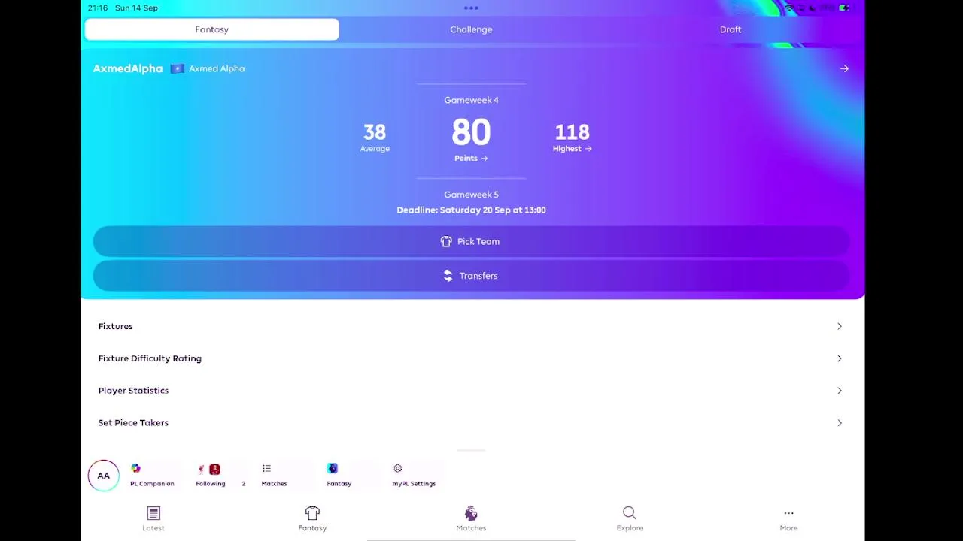Expand the Fixtures row

pos(471,326)
